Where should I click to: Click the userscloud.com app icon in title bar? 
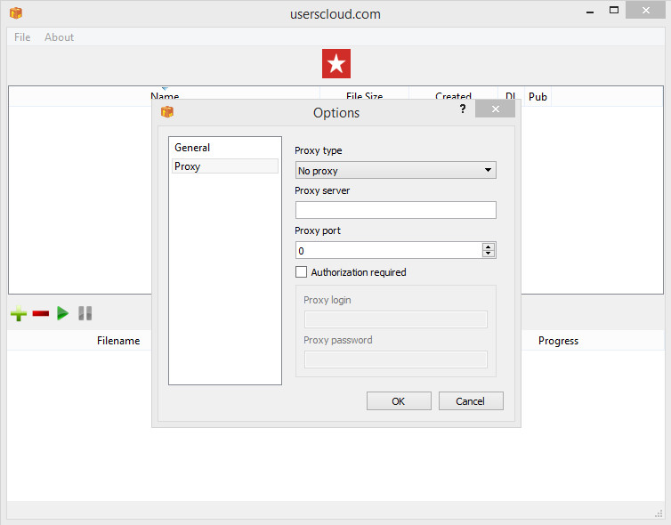point(16,12)
